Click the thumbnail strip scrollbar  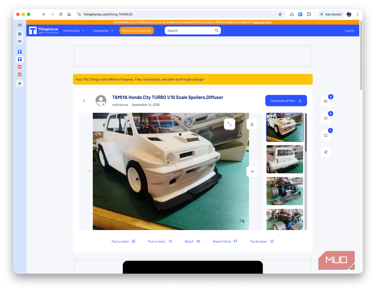click(306, 132)
